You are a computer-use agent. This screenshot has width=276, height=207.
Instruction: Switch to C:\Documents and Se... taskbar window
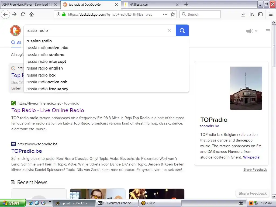coord(117,203)
